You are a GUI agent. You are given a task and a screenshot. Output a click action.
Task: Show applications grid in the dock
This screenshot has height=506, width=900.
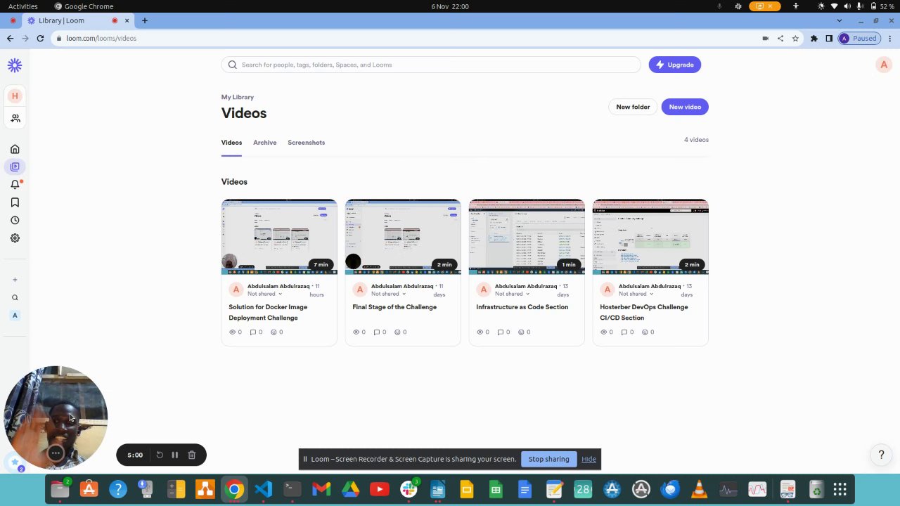tap(840, 489)
